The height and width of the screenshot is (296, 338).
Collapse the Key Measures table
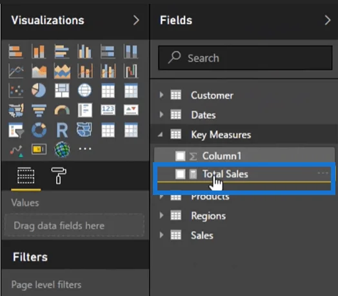(160, 134)
